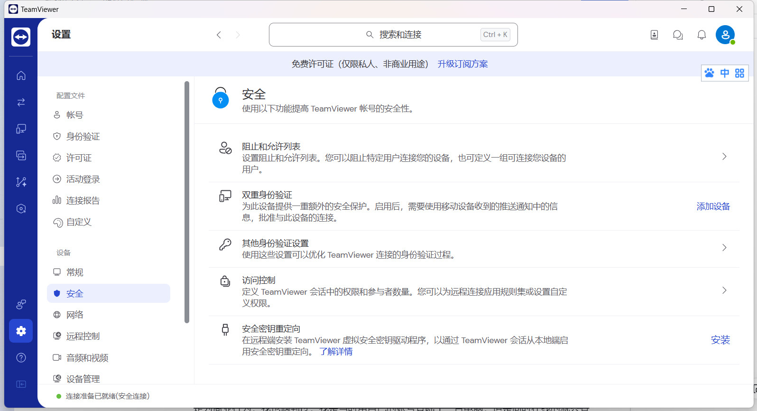
Task: Click the grid icon in IME toolbar
Action: point(739,73)
